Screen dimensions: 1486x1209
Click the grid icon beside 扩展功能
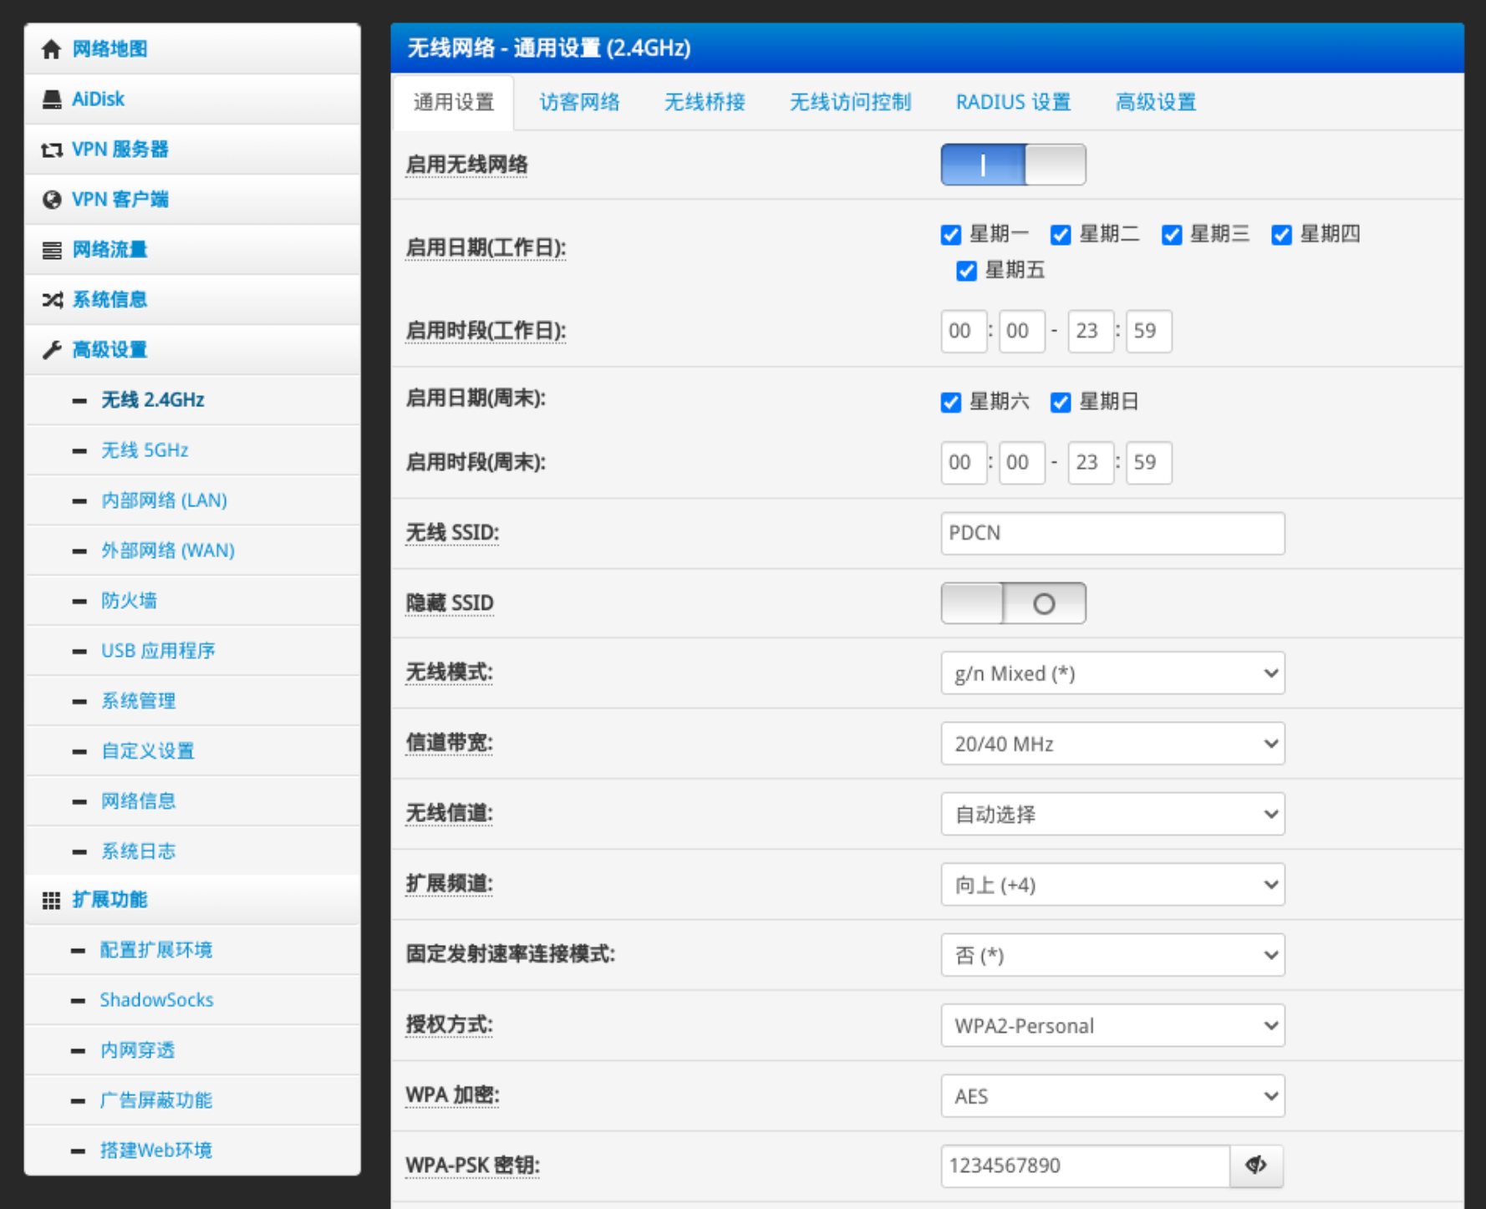pyautogui.click(x=51, y=900)
